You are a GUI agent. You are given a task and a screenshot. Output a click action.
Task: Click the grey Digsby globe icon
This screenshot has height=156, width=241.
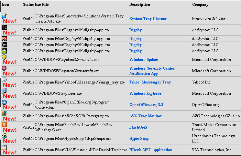point(4,45)
